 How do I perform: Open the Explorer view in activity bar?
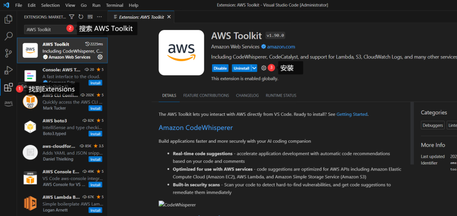click(8, 20)
